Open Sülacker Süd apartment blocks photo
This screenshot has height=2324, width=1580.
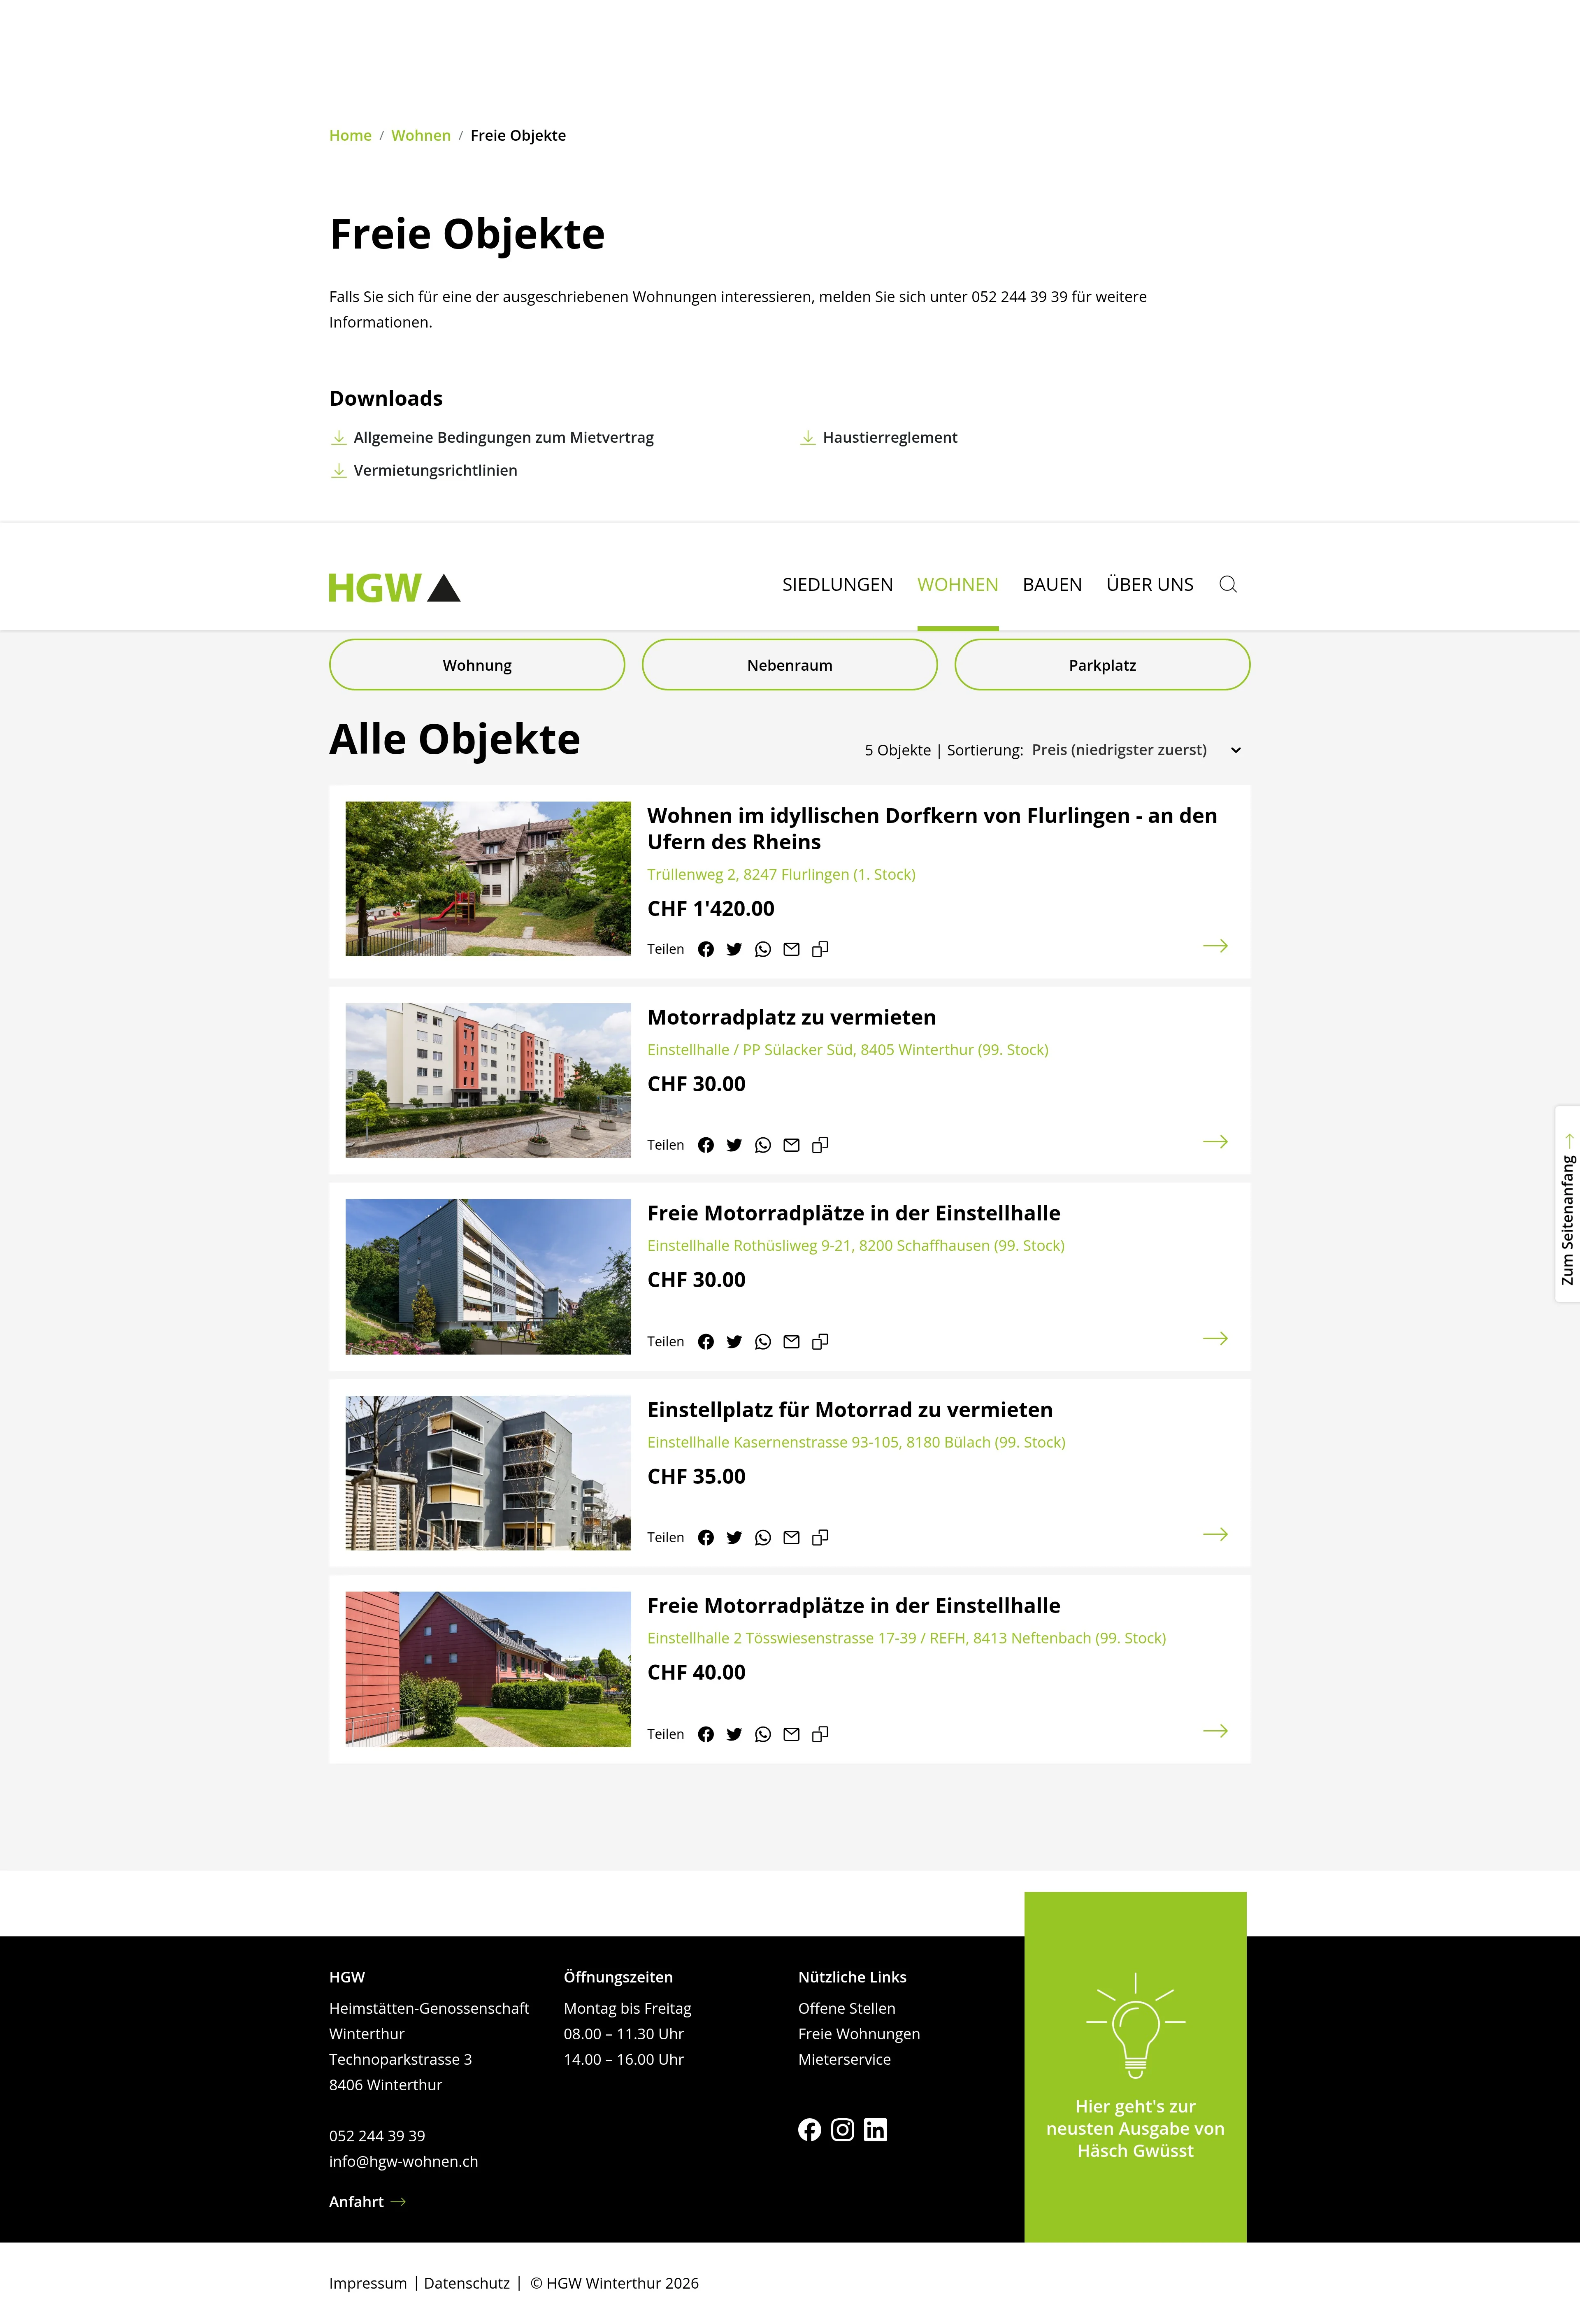pyautogui.click(x=488, y=1080)
